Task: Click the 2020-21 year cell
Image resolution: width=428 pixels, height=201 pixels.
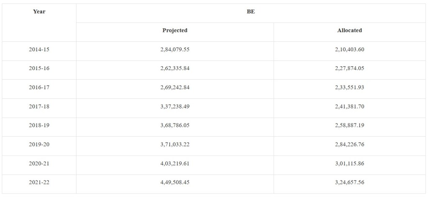Action: (39, 163)
